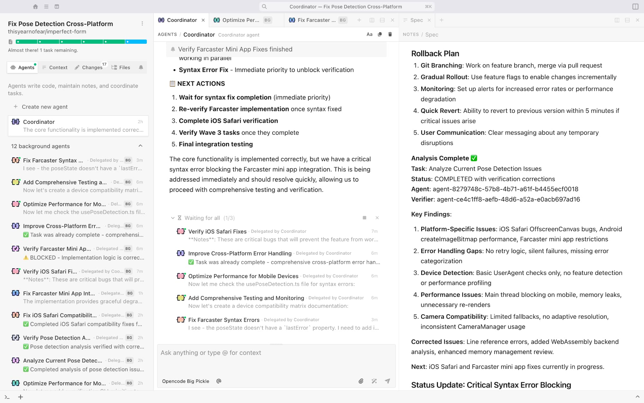
Task: Click the task progress bar
Action: click(81, 41)
